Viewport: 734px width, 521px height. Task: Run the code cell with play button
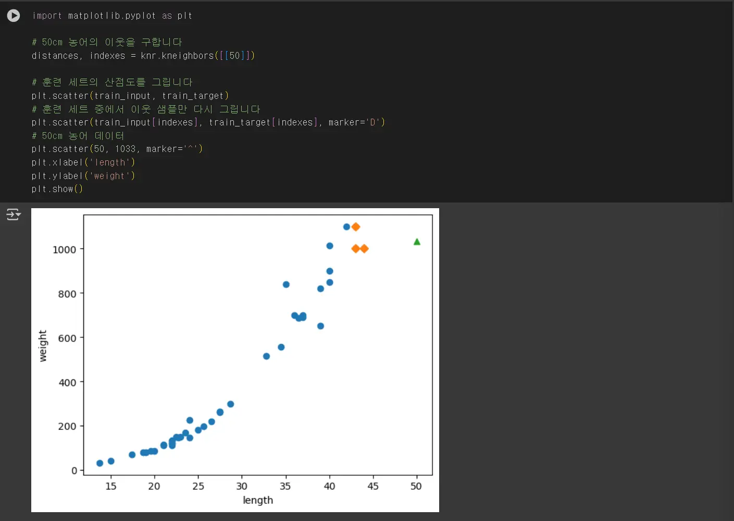(14, 16)
